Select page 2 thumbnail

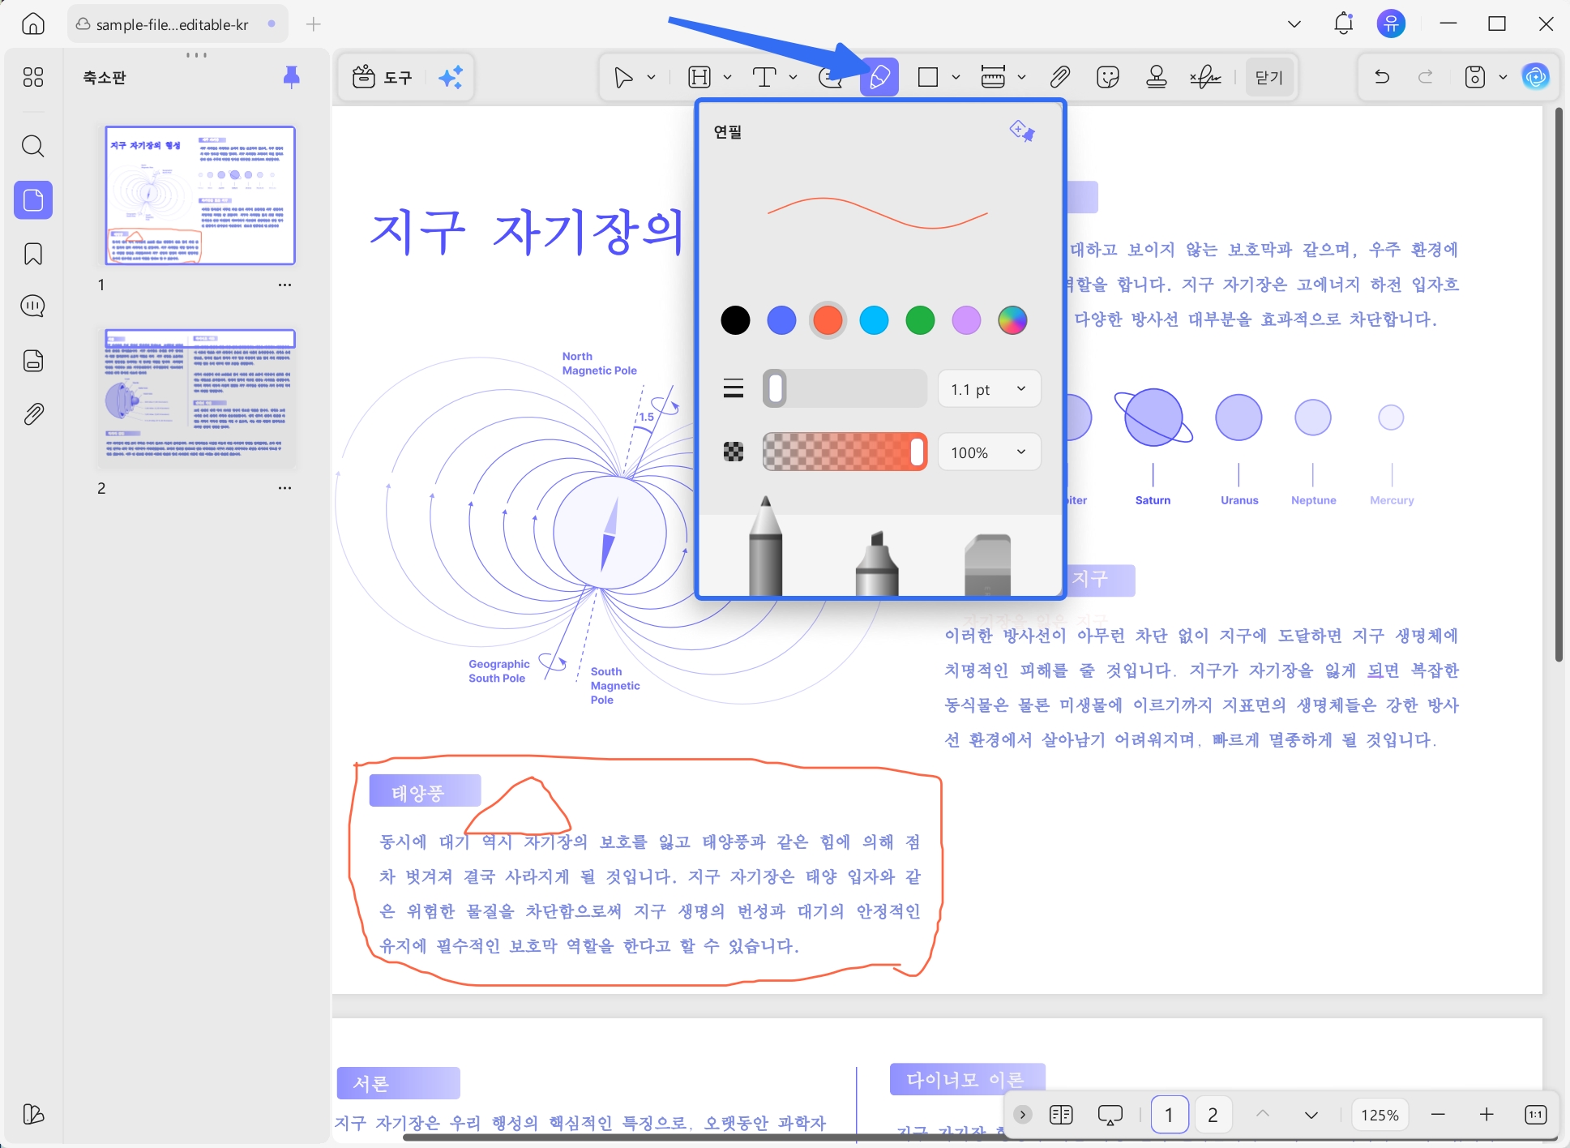(199, 397)
